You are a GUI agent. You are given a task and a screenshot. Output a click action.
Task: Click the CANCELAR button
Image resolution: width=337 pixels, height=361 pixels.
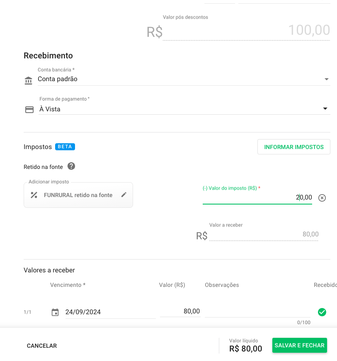point(42,346)
